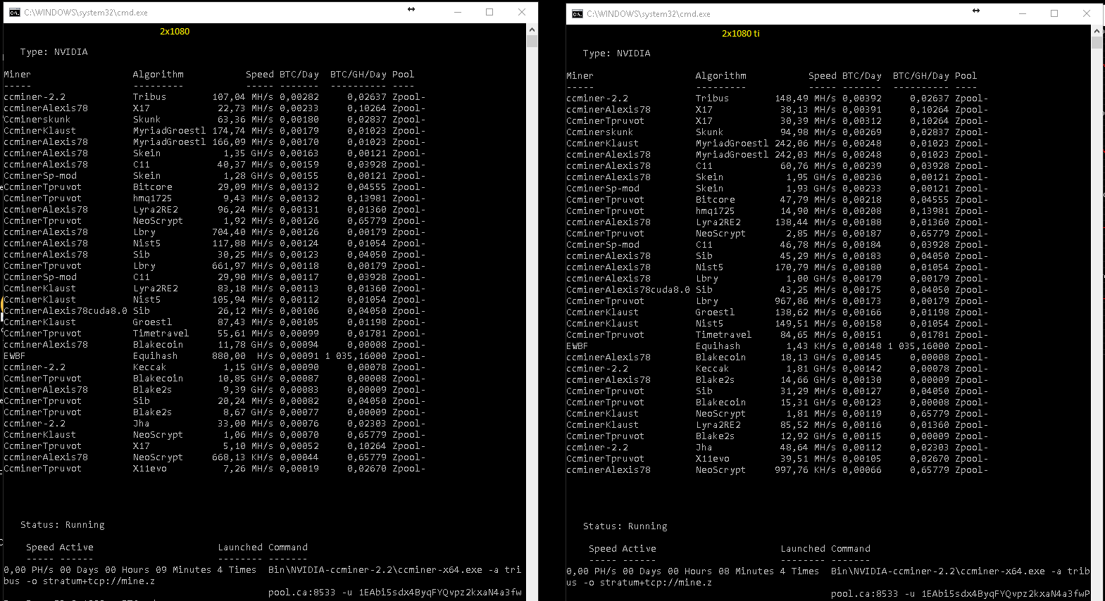Click "Tribus" algorithm cell in the right window
The width and height of the screenshot is (1105, 601).
[713, 99]
